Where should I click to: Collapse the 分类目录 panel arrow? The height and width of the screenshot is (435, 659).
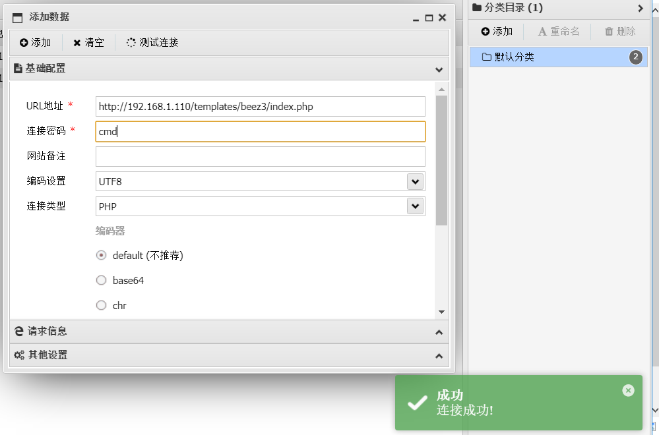point(641,8)
